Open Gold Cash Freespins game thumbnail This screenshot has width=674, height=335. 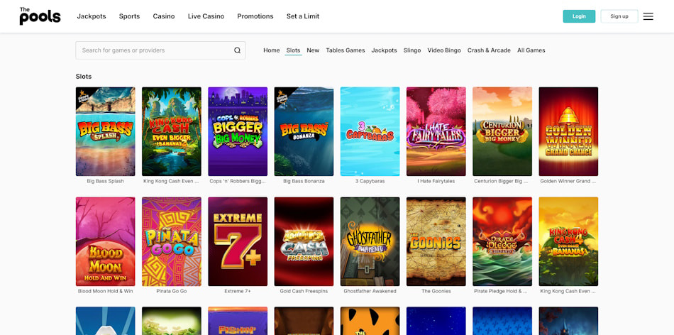coord(304,242)
